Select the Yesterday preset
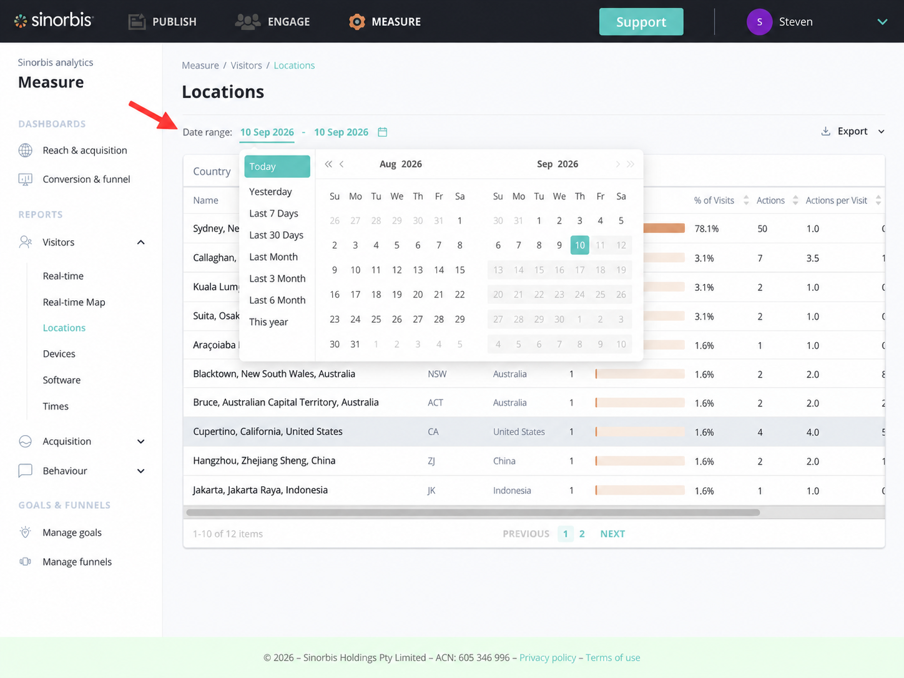 coord(270,192)
